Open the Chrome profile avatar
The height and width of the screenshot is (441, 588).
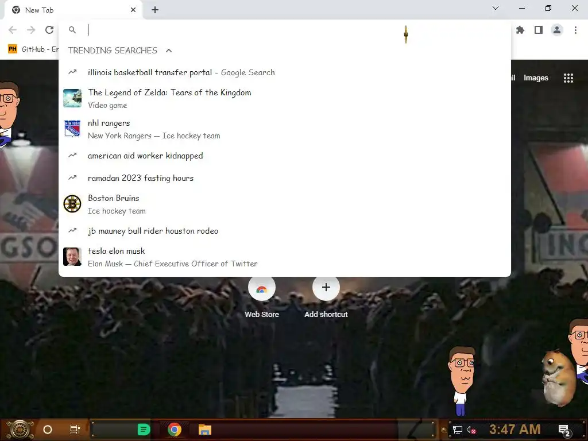(557, 30)
